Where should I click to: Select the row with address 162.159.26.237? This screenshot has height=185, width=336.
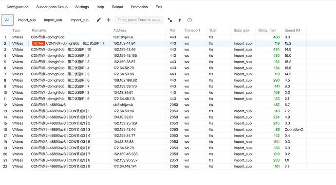pos(153,160)
